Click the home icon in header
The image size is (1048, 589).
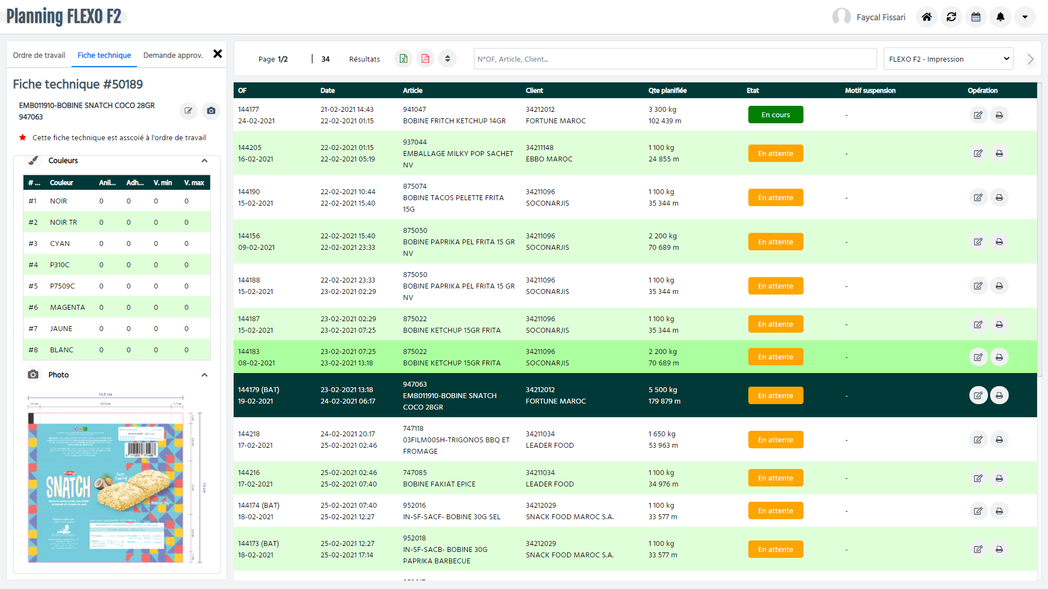point(927,17)
